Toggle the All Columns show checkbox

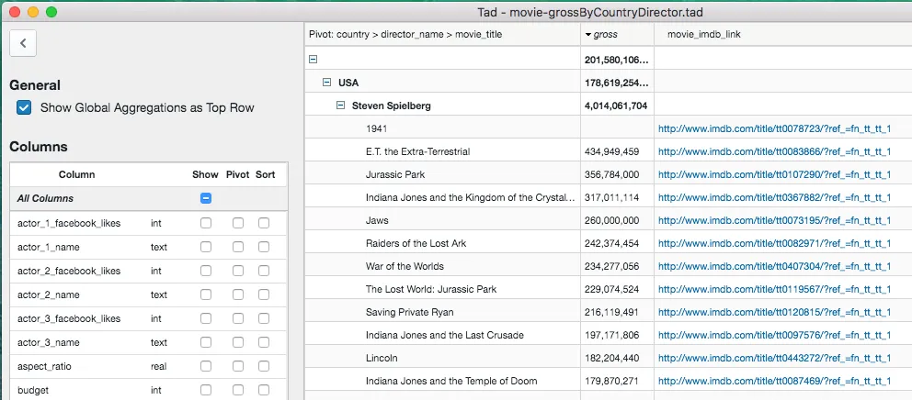coord(206,198)
